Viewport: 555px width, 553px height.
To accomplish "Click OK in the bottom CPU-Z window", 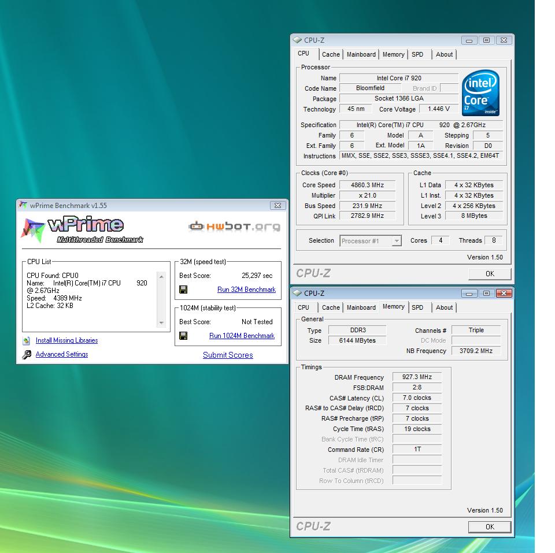I will tap(490, 527).
